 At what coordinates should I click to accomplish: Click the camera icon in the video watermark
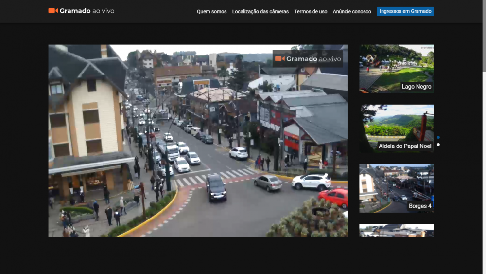(279, 59)
